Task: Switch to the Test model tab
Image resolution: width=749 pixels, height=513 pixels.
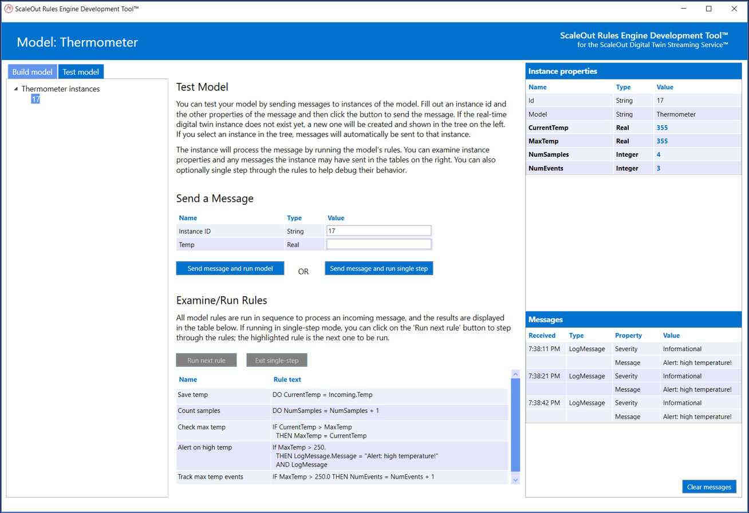Action: point(81,71)
